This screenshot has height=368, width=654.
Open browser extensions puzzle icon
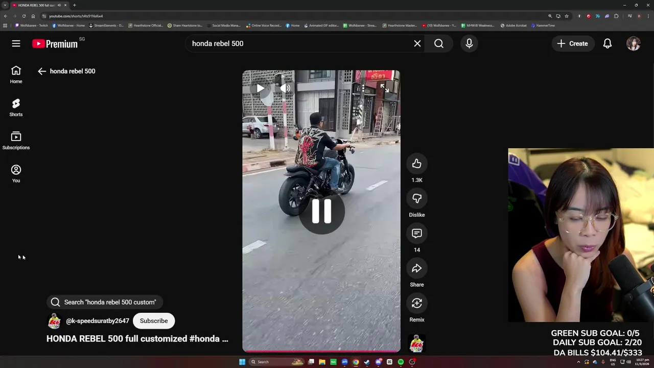616,16
